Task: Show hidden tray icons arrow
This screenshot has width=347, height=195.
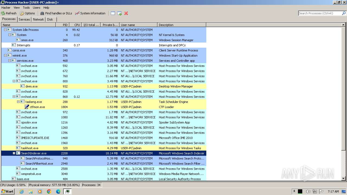Action: click(x=294, y=191)
